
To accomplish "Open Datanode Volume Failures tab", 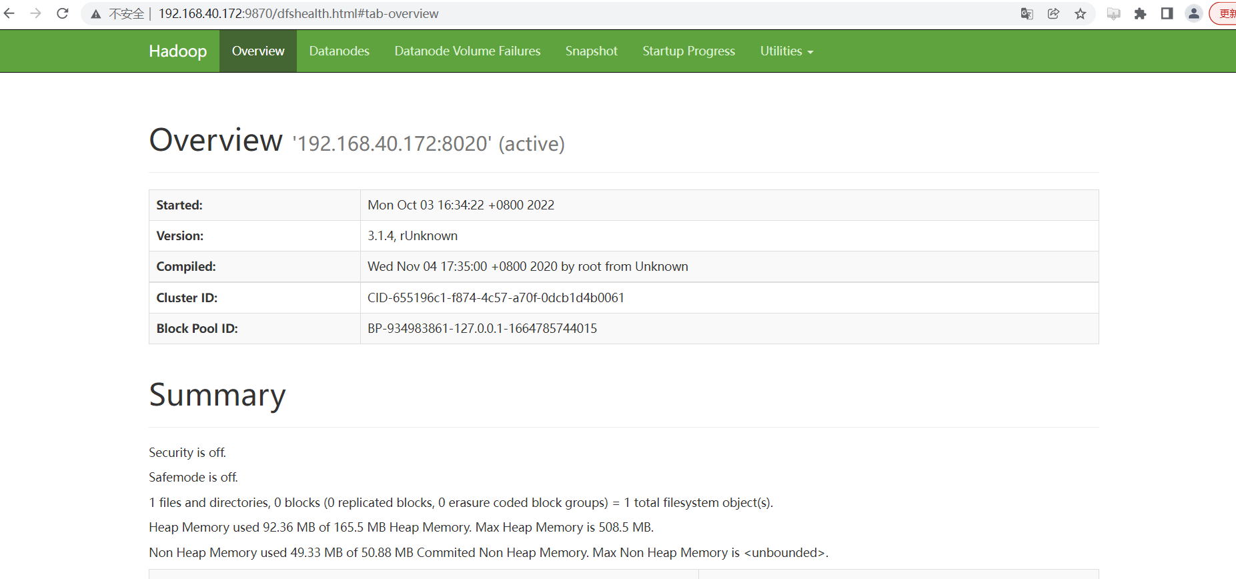I will coord(468,51).
